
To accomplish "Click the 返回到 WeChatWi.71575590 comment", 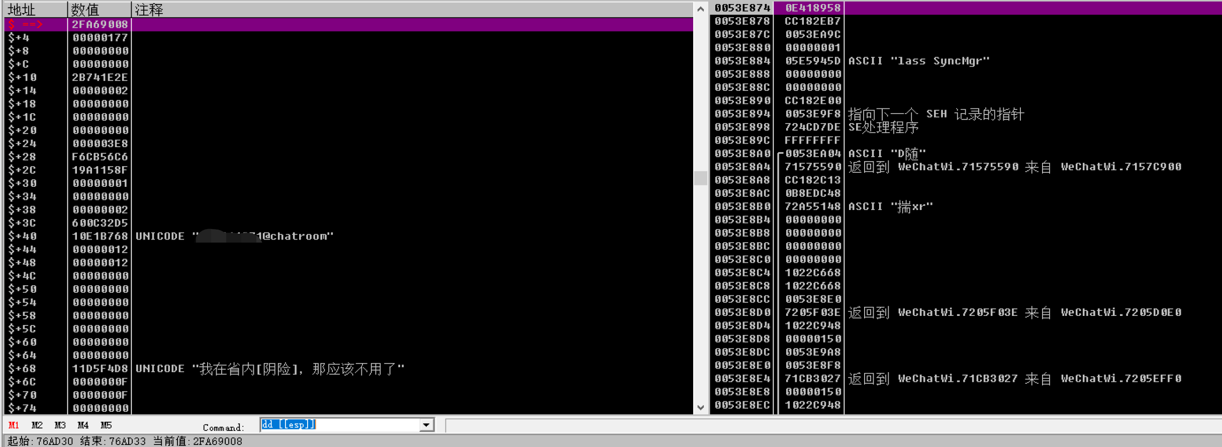I will 1015,167.
